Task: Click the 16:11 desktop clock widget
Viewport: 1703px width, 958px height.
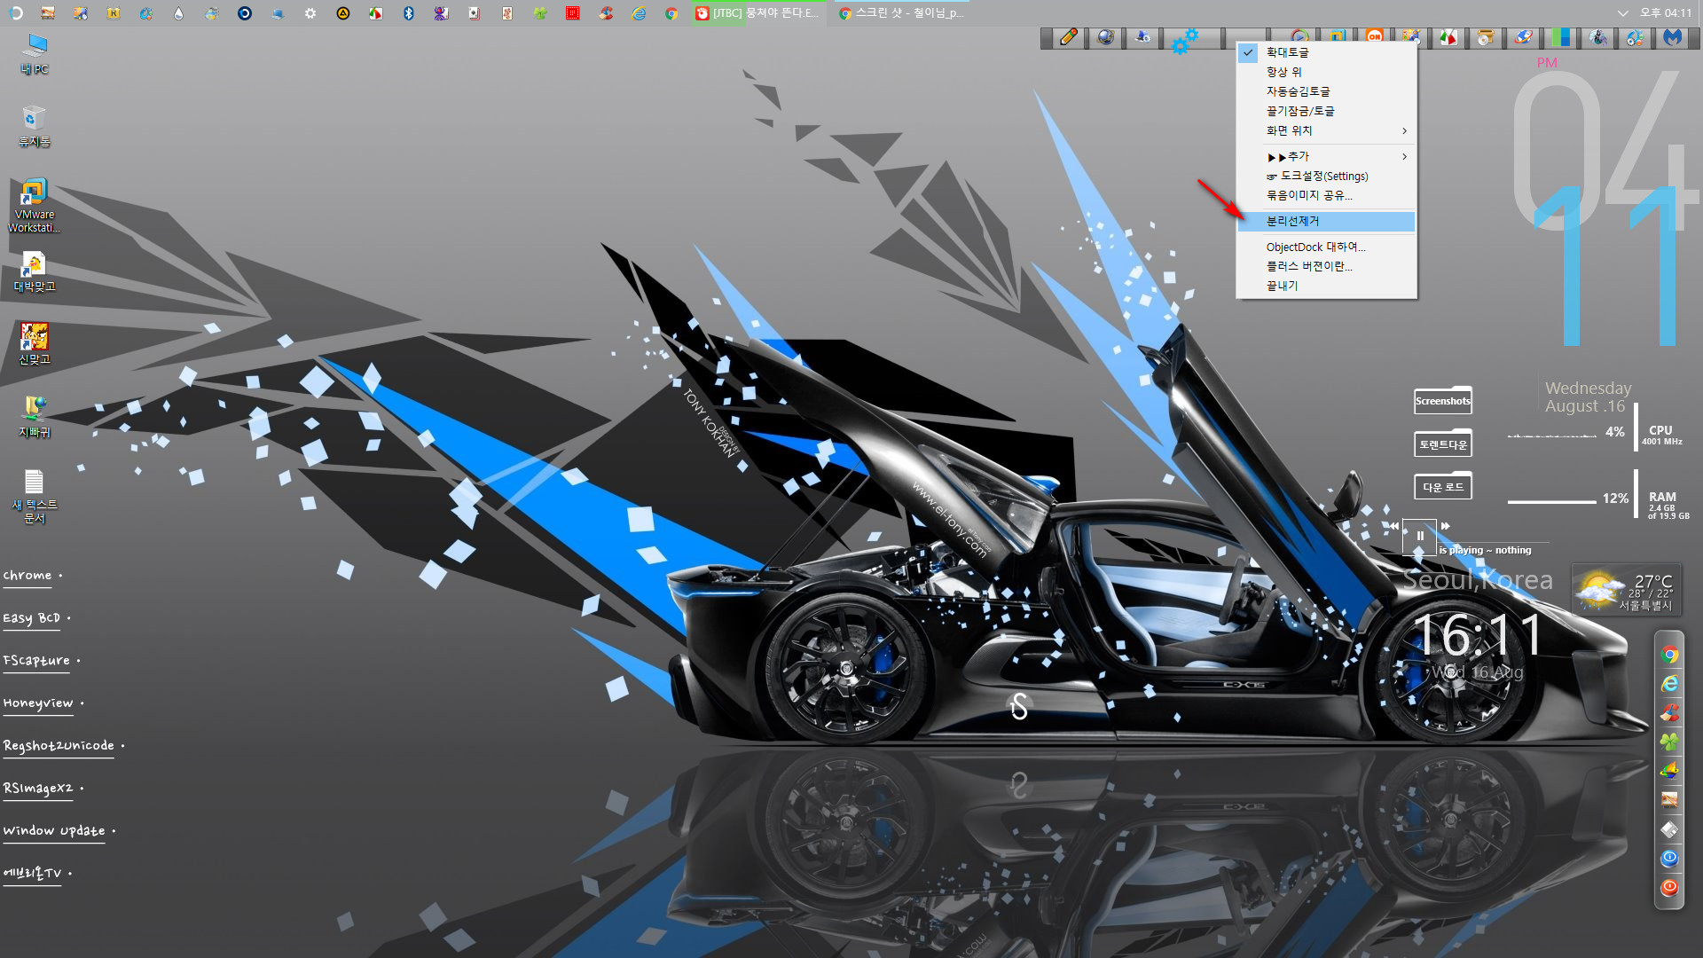Action: [1477, 636]
